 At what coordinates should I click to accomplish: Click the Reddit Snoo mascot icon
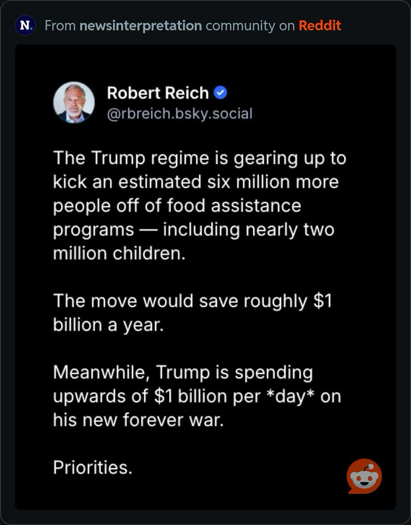[x=364, y=476]
